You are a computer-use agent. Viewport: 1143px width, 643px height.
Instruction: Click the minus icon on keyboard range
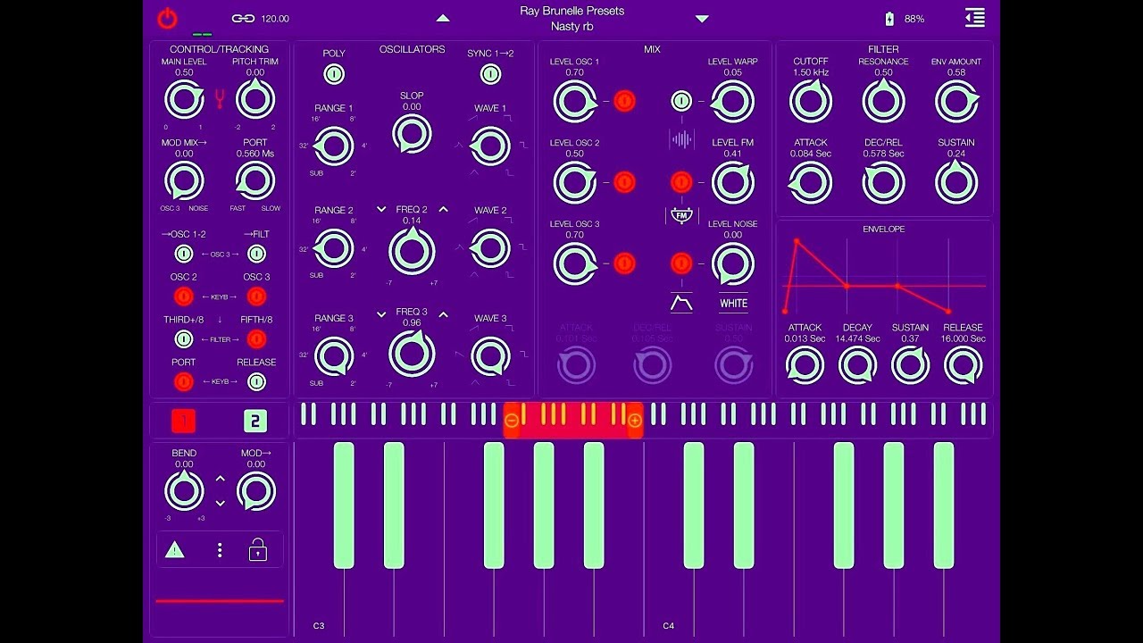coord(512,420)
